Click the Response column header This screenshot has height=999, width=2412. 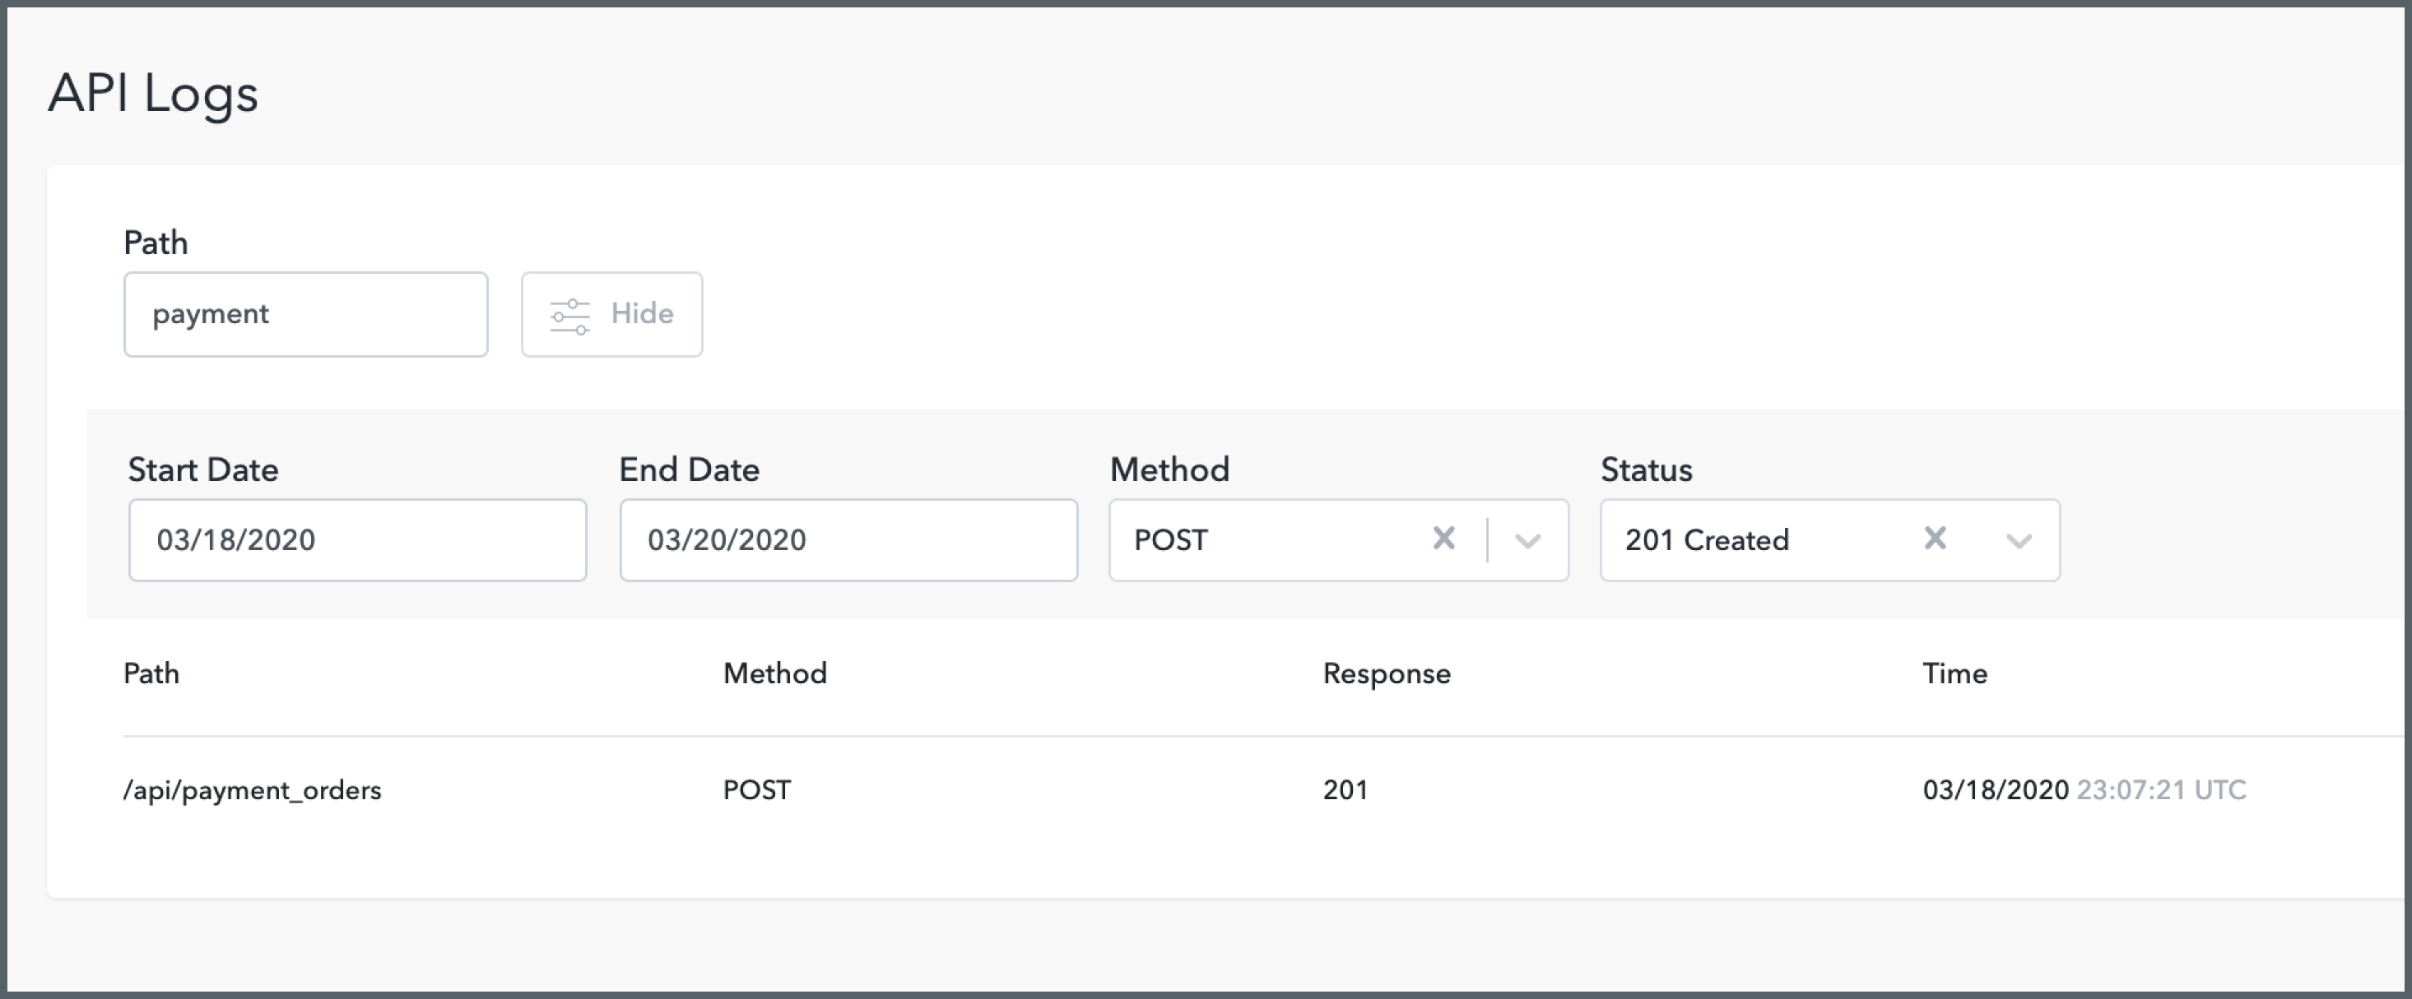click(x=1386, y=673)
